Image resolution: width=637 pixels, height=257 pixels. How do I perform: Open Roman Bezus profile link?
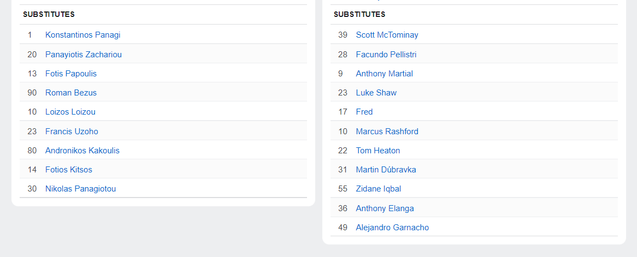(x=70, y=93)
